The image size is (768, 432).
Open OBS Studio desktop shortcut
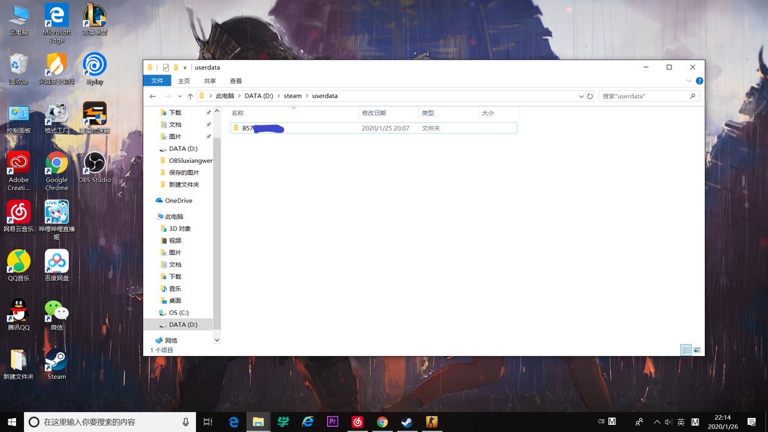[95, 167]
